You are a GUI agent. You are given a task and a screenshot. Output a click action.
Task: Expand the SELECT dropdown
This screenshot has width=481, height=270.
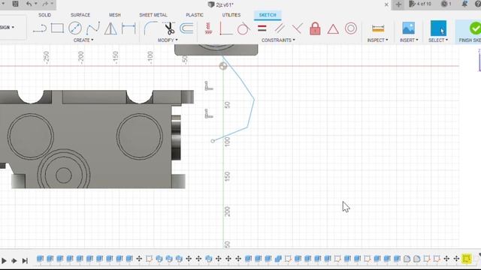438,40
